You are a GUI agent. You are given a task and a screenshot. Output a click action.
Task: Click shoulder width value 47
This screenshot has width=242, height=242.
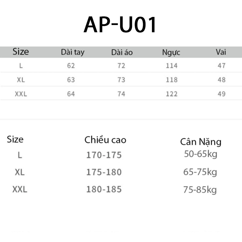[x=222, y=66]
